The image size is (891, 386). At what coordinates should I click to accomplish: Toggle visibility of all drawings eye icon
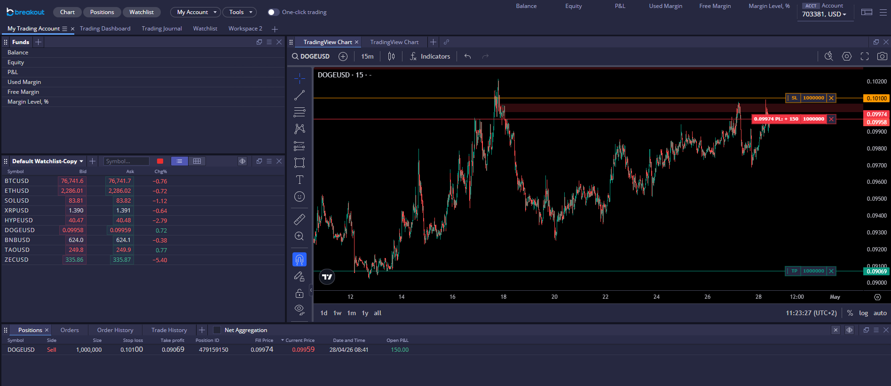coord(300,309)
